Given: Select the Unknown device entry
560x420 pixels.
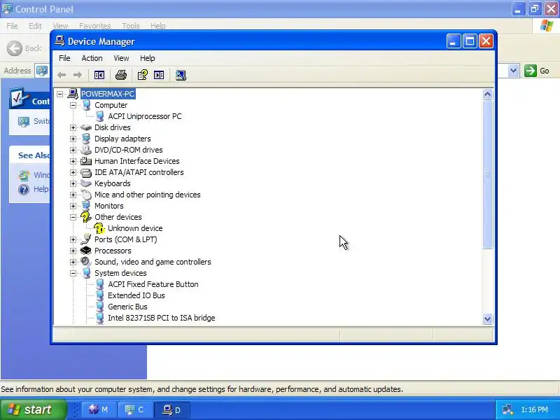Looking at the screenshot, I should pyautogui.click(x=135, y=228).
